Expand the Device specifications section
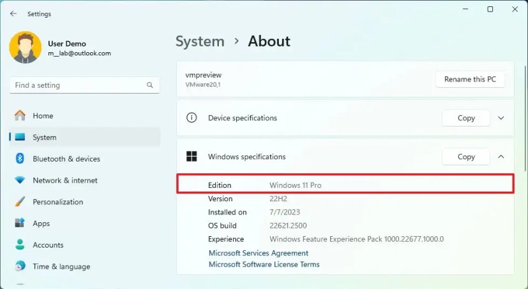This screenshot has width=528, height=289. pos(501,118)
